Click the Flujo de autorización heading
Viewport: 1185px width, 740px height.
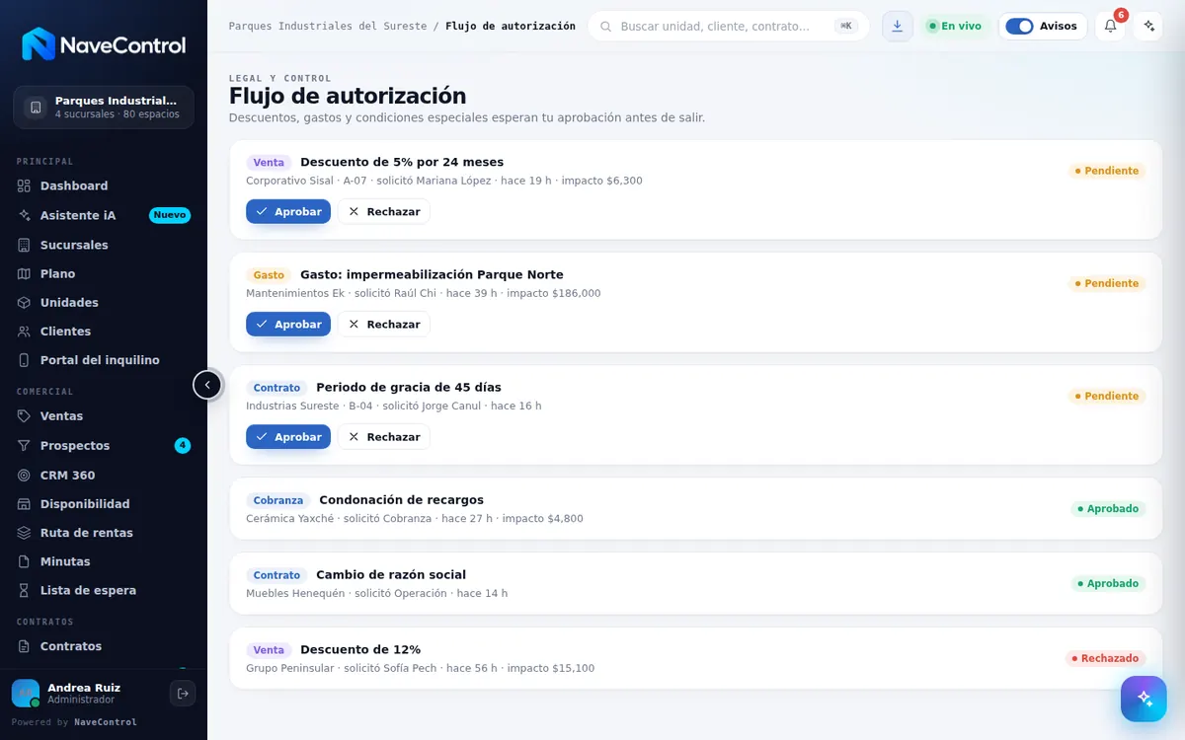(x=348, y=96)
